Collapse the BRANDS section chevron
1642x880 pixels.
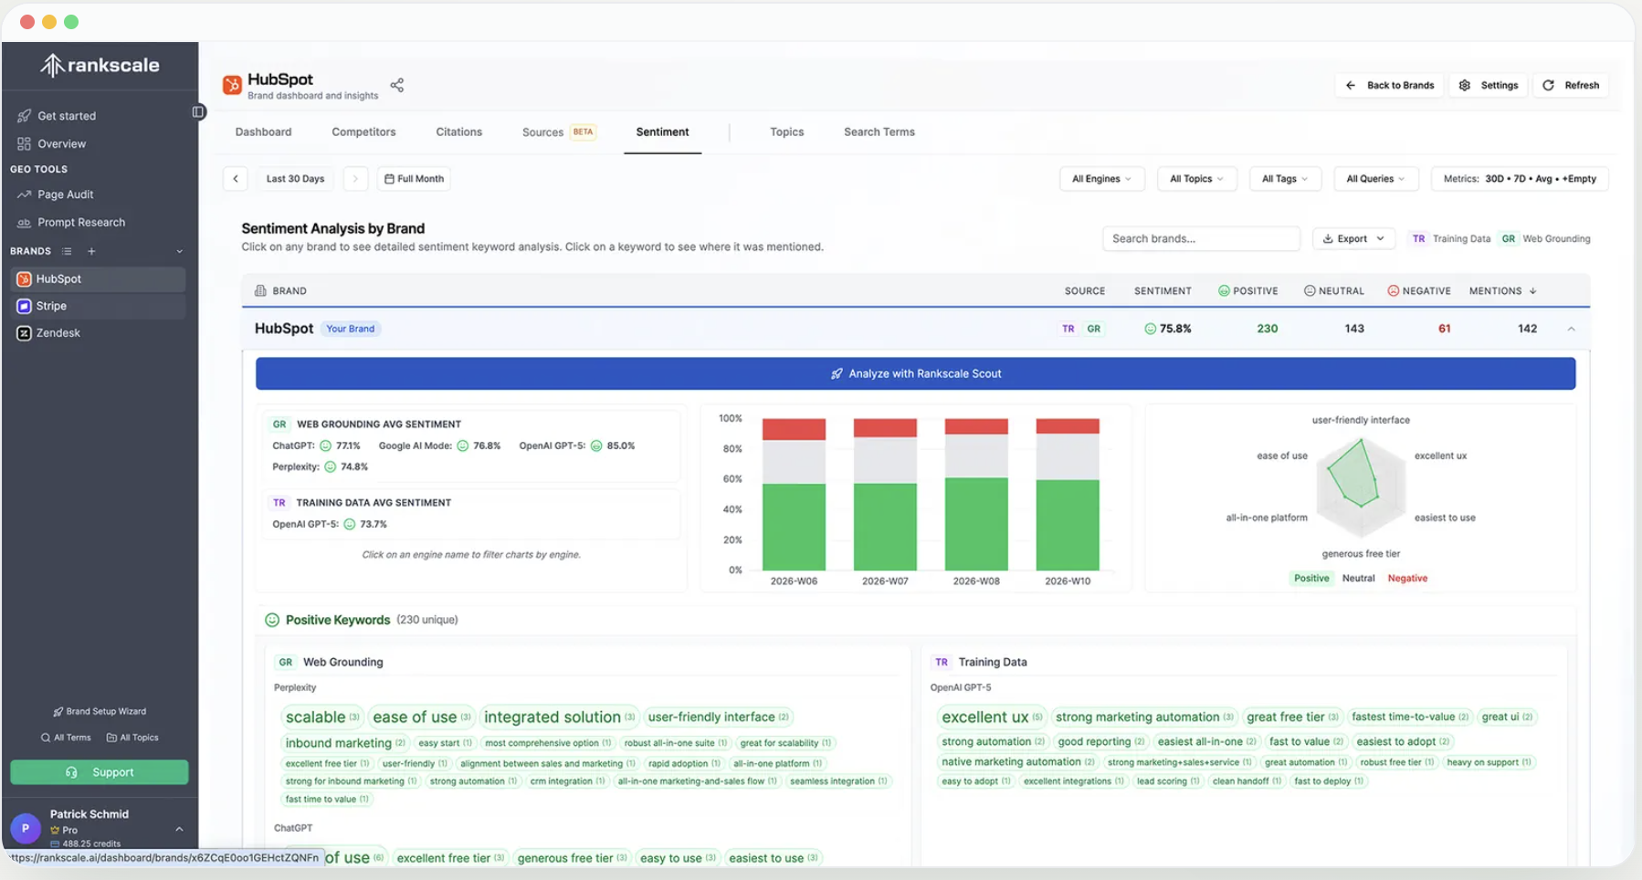179,251
